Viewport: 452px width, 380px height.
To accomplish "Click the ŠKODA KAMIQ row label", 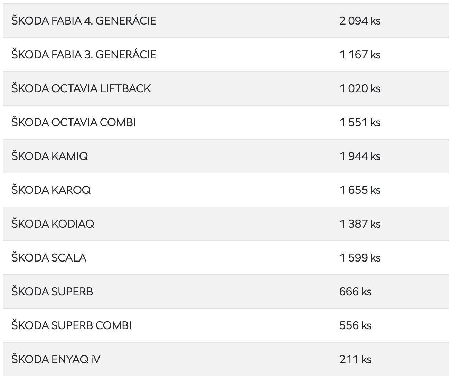I will point(50,156).
